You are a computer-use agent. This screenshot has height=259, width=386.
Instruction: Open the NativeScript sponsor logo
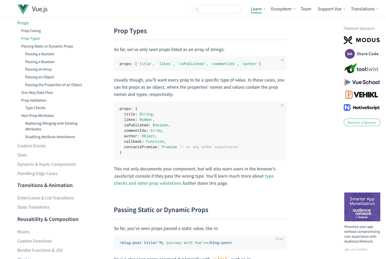click(x=361, y=107)
